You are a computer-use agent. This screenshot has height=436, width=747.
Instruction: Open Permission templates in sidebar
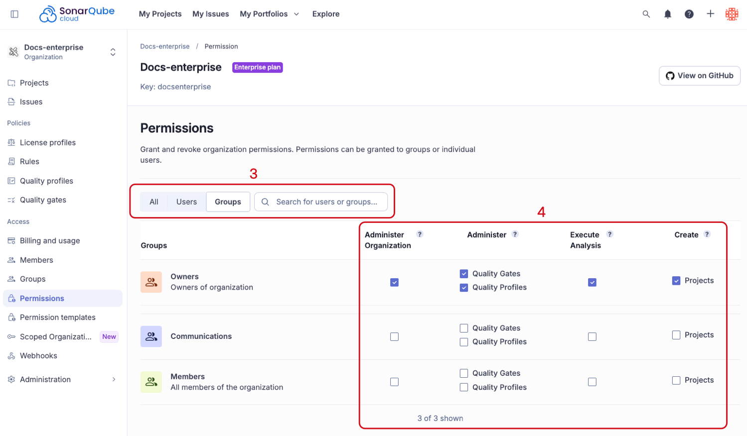[x=62, y=317]
